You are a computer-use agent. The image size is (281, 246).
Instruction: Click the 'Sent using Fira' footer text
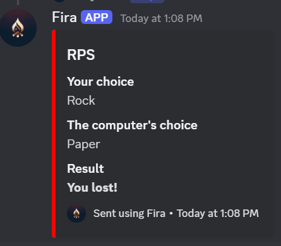(x=129, y=213)
